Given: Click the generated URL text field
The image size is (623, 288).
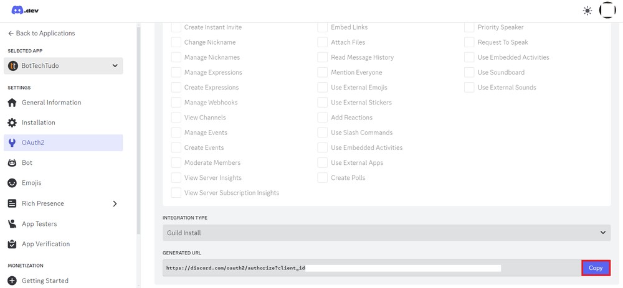Looking at the screenshot, I should tap(372, 268).
